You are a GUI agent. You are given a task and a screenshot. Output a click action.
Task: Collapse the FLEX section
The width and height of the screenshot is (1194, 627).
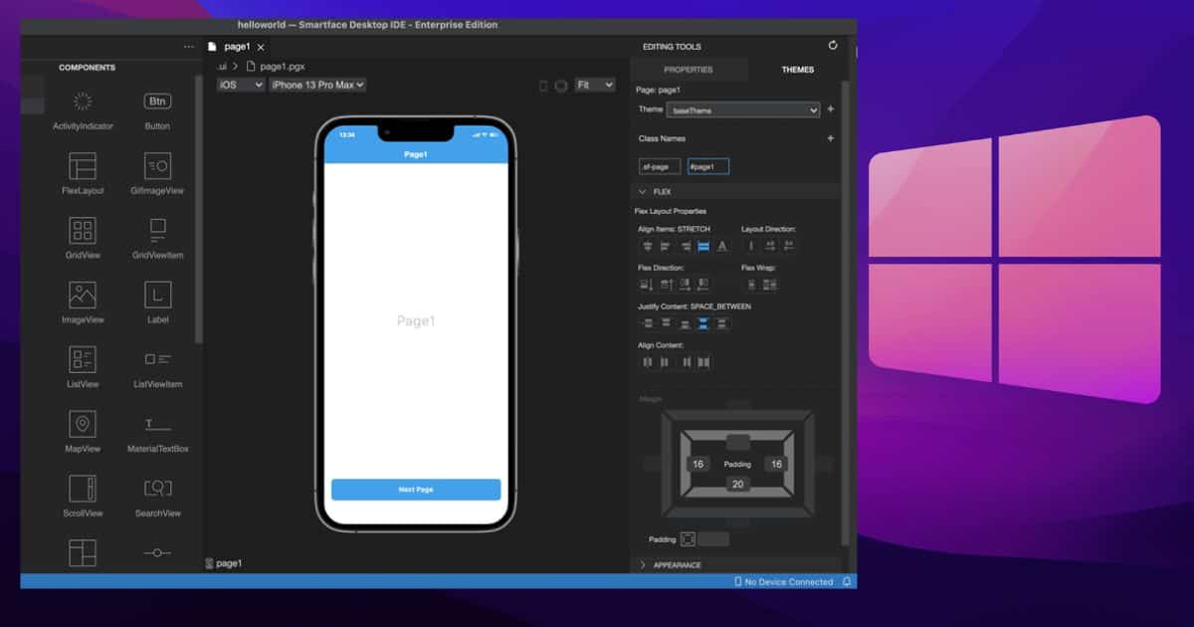click(x=643, y=191)
